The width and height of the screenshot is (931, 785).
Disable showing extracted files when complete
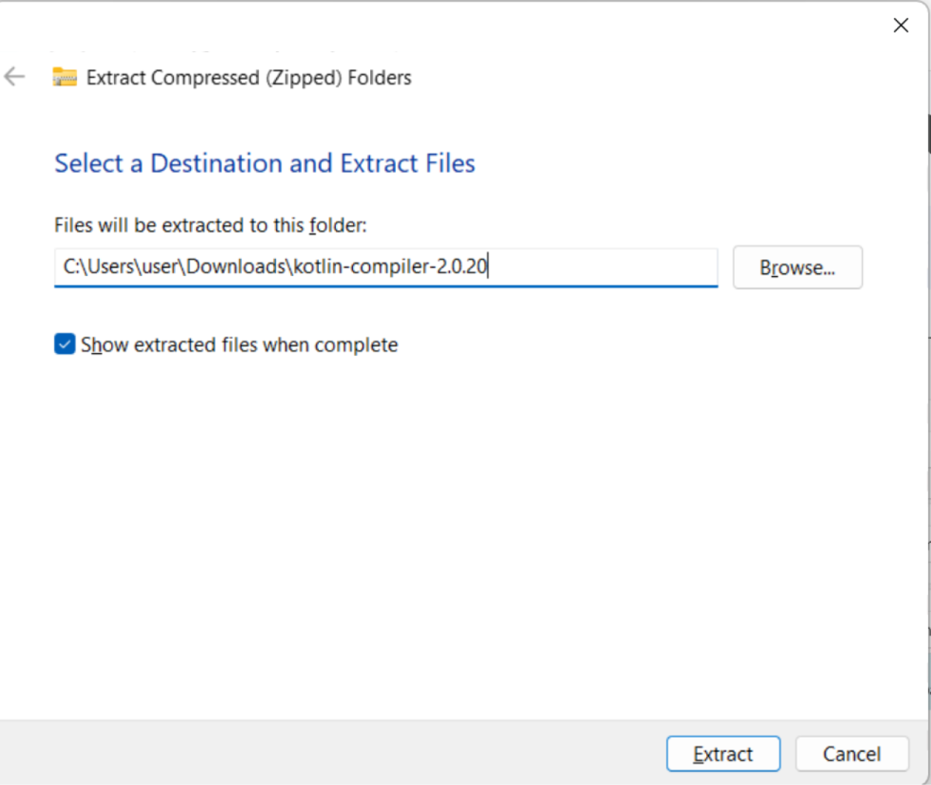click(64, 344)
